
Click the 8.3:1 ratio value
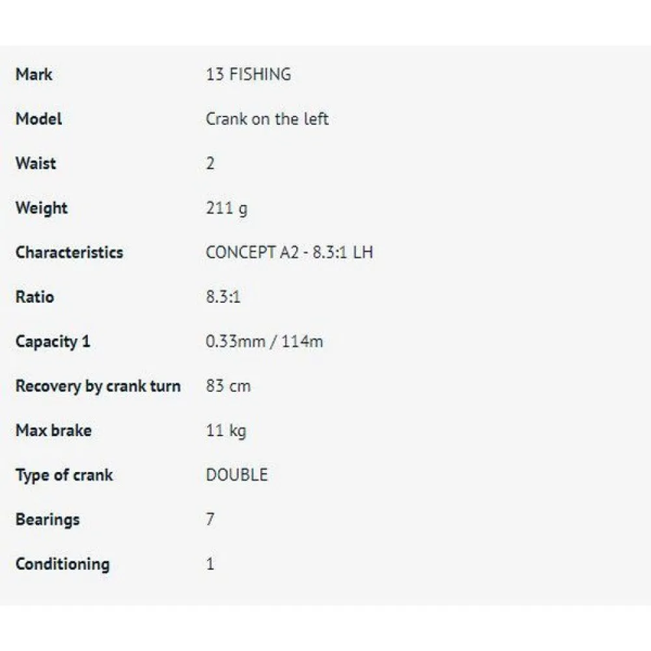(223, 297)
